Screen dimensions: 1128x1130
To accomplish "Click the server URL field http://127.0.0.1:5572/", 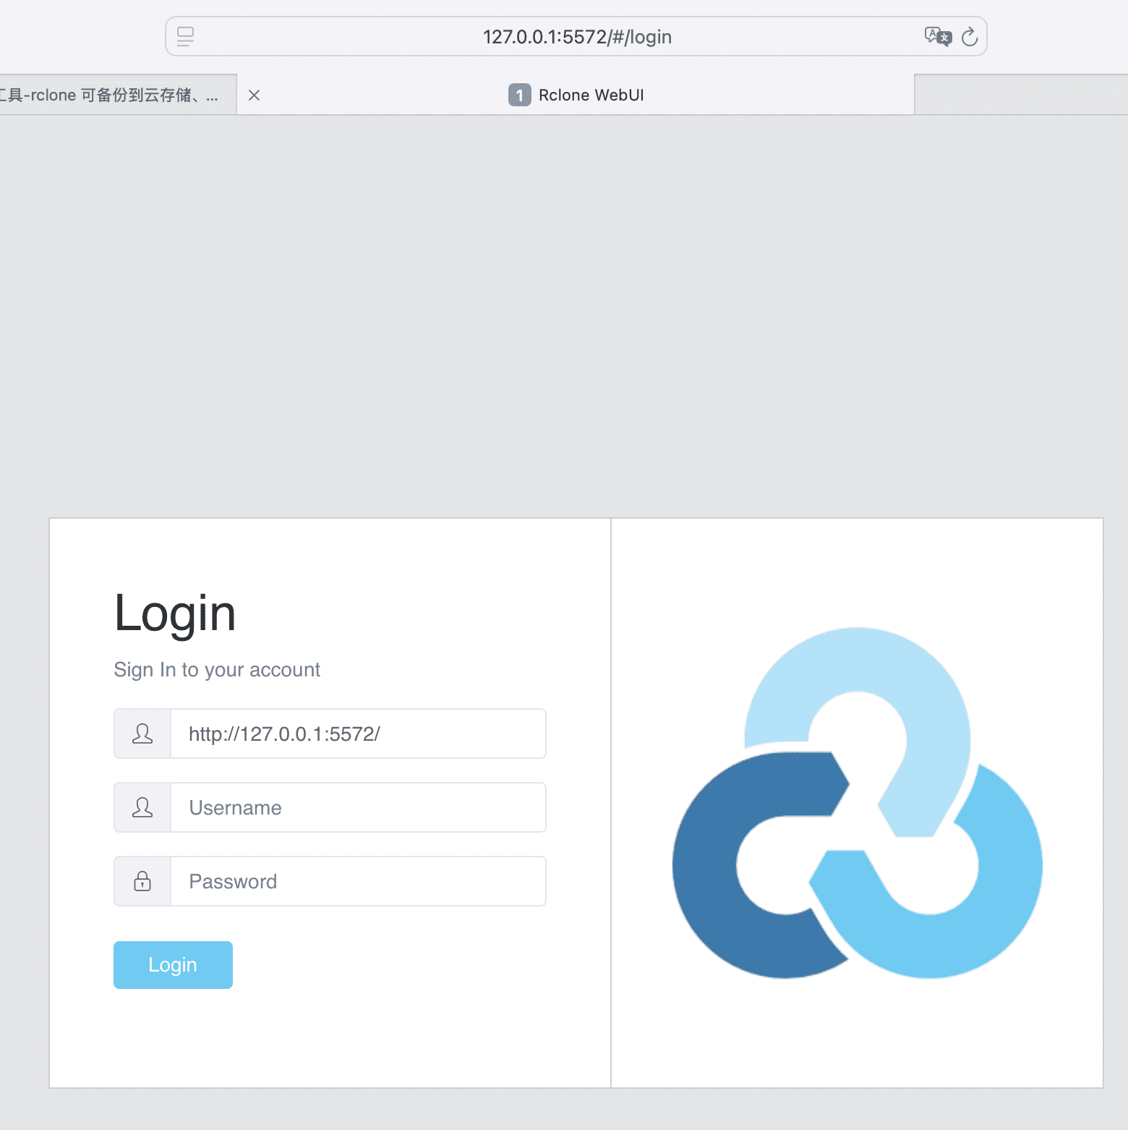I will (x=358, y=734).
